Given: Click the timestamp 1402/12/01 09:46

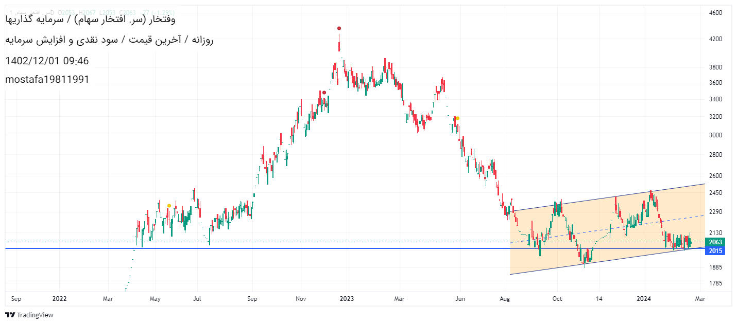Looking at the screenshot, I should click(x=47, y=61).
